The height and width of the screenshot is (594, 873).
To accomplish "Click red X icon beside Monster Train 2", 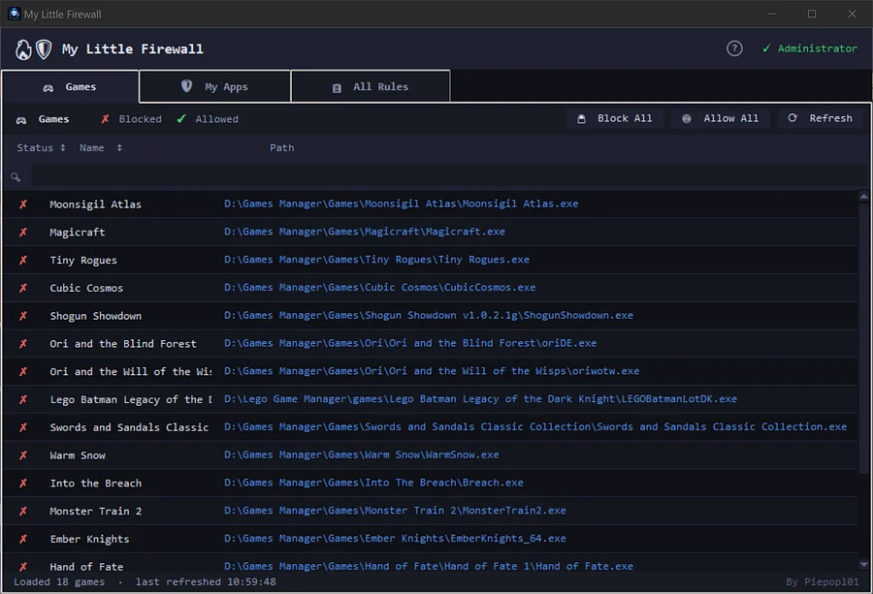I will click(23, 511).
